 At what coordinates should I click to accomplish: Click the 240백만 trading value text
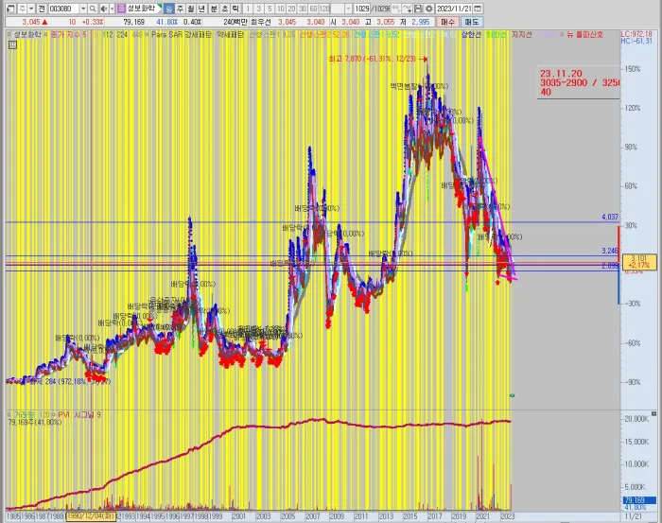point(235,22)
